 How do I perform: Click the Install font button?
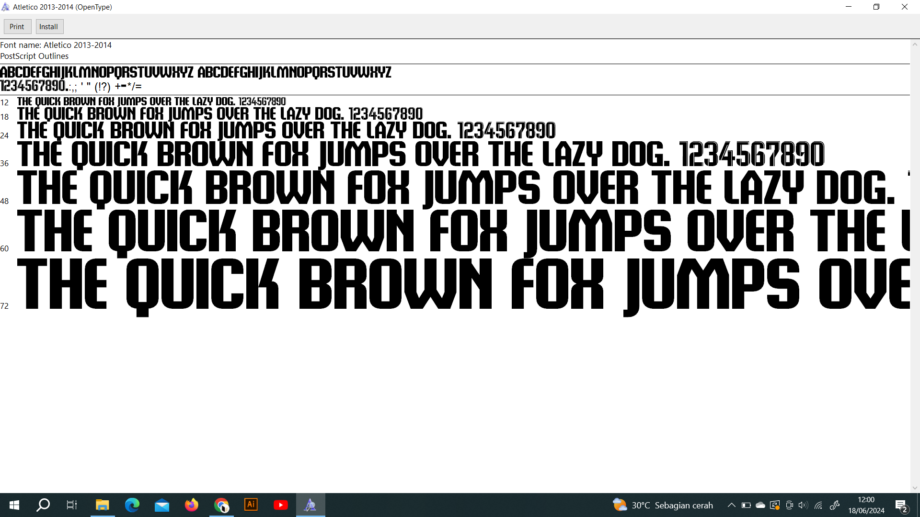49,27
